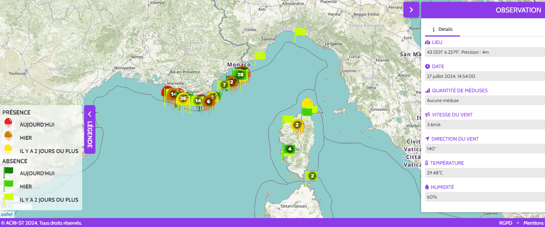Screen dimensions: 545x227
Task: Open the green flag cluster 14 near Toulon
Action: click(198, 101)
